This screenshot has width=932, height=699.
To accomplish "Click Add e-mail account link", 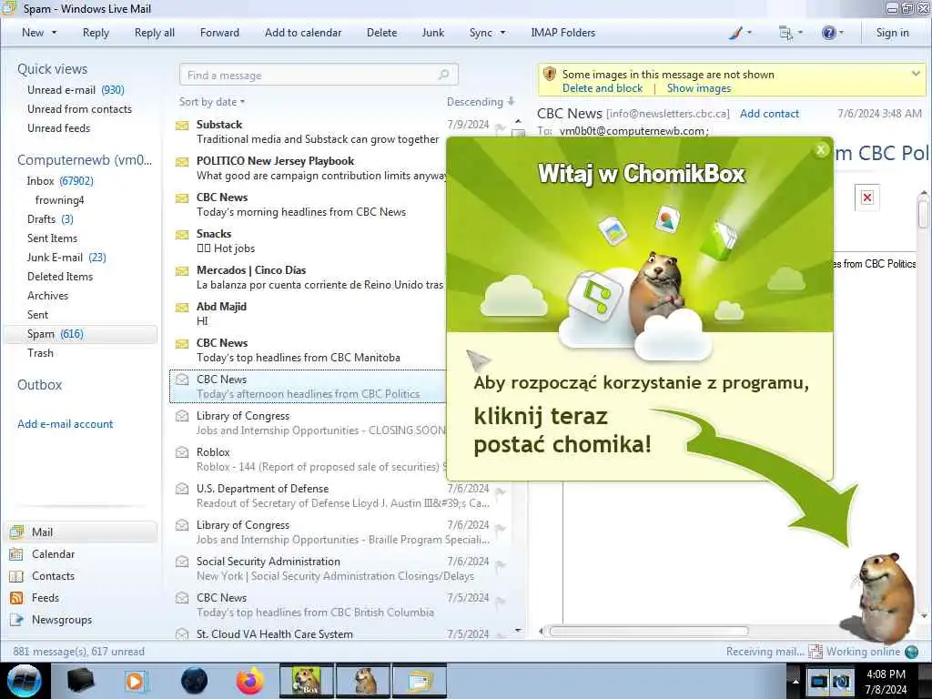I will click(66, 424).
